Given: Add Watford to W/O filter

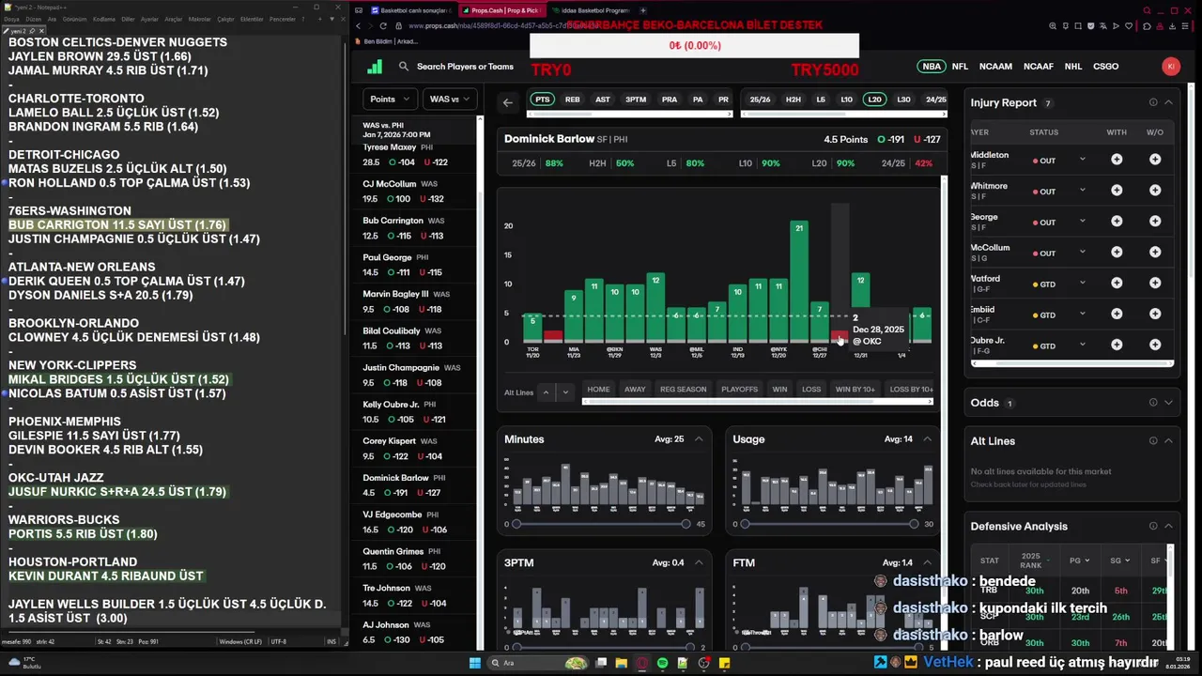Looking at the screenshot, I should click(x=1155, y=284).
